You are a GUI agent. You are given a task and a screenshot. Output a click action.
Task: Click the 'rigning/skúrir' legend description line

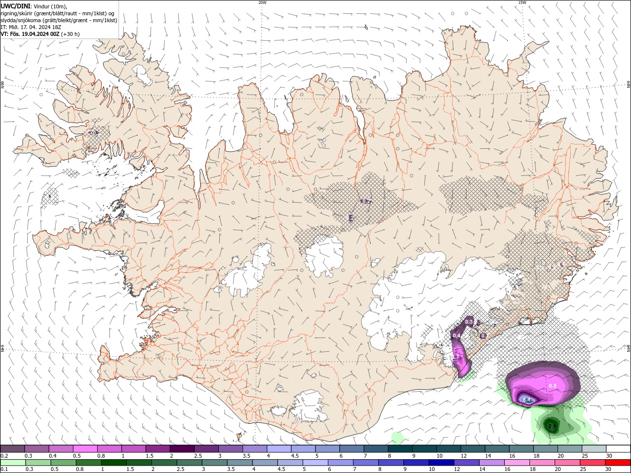[58, 13]
